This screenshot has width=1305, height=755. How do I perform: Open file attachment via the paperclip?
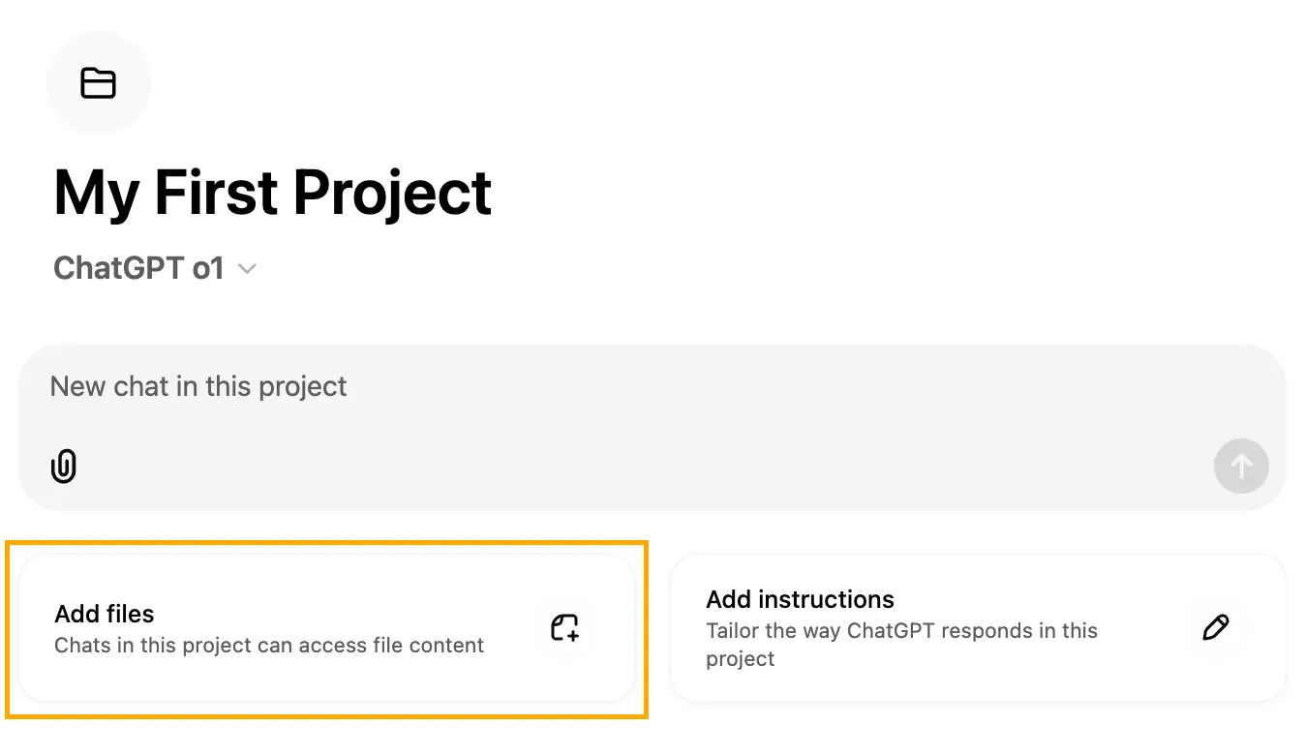pos(63,467)
